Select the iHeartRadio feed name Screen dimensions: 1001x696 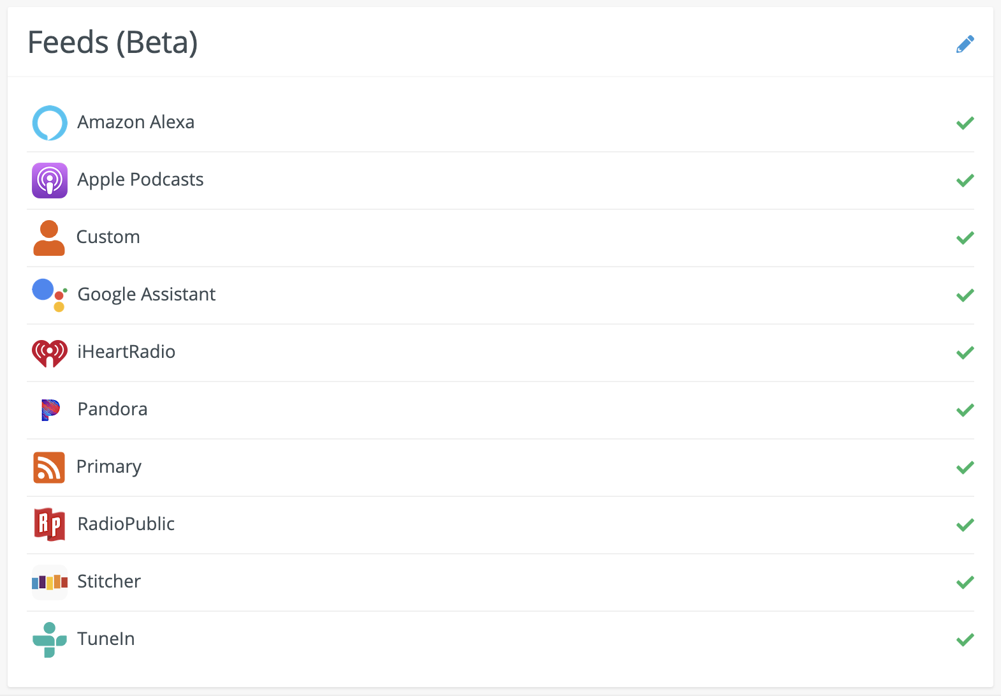(126, 352)
